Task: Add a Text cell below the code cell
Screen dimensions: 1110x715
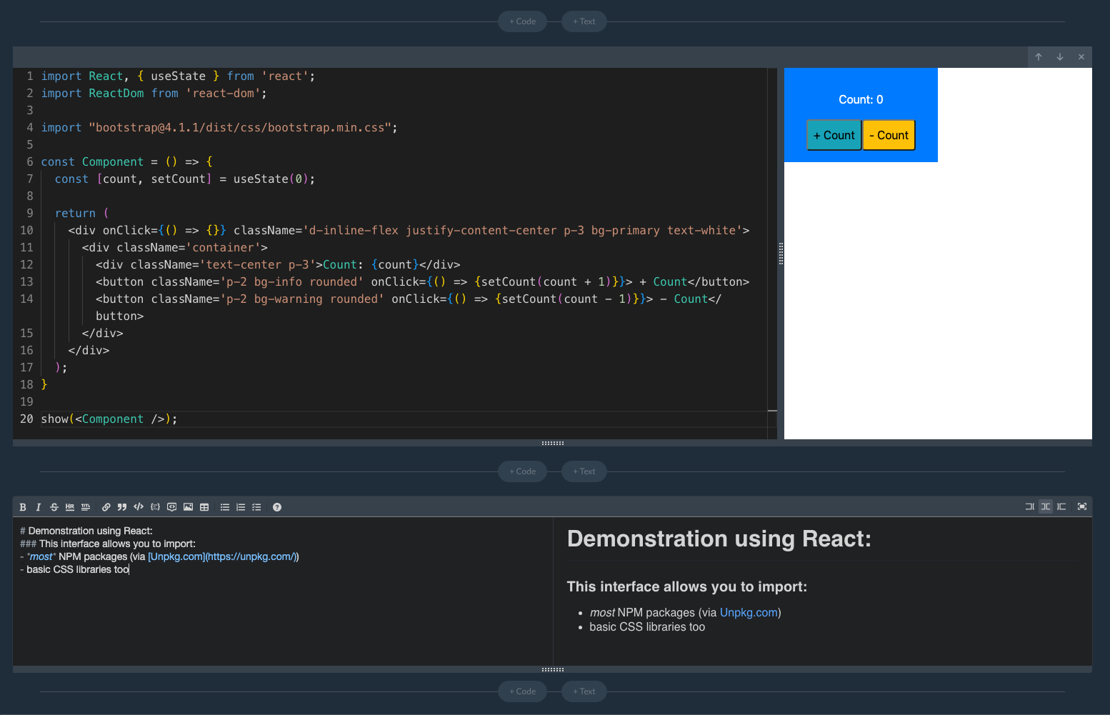Action: pyautogui.click(x=584, y=471)
